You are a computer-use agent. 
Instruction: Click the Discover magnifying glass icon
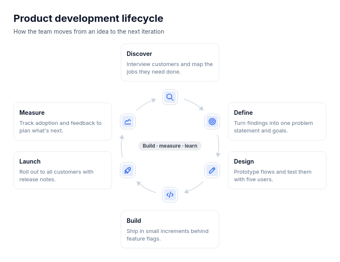tap(170, 97)
